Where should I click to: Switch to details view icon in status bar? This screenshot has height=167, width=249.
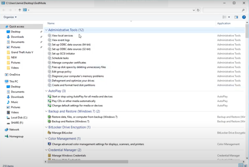(x=241, y=166)
